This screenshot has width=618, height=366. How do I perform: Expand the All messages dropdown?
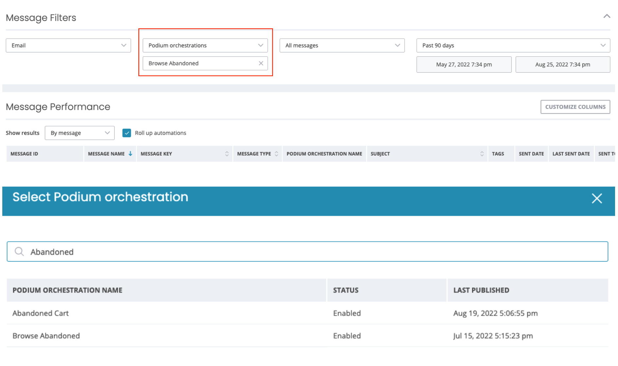pyautogui.click(x=342, y=46)
